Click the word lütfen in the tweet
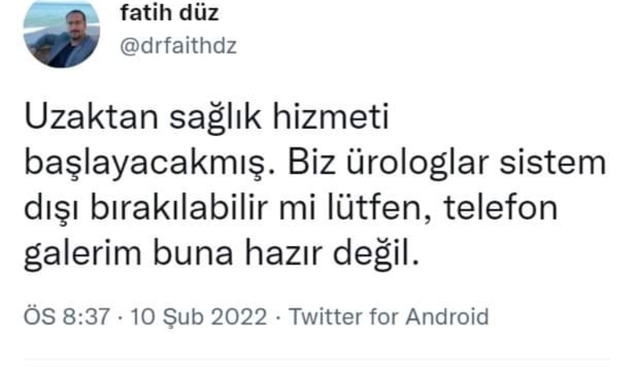The width and height of the screenshot is (638, 376). (374, 209)
